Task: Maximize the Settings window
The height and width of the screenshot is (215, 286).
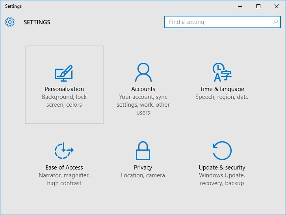Action: (258, 6)
